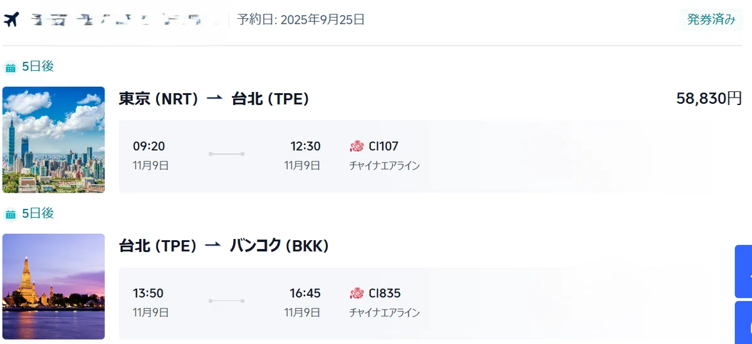The image size is (752, 344).
Task: Click the arrow between 東京 (NRT) and 台北 (TPE)
Action: point(214,99)
